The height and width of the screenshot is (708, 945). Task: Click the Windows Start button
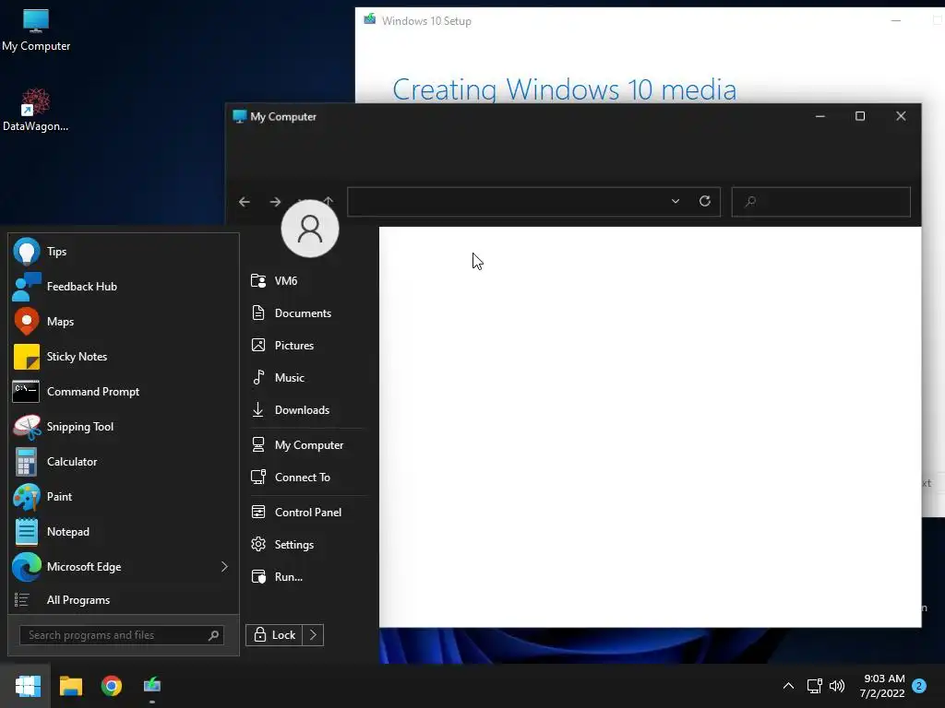click(x=28, y=686)
